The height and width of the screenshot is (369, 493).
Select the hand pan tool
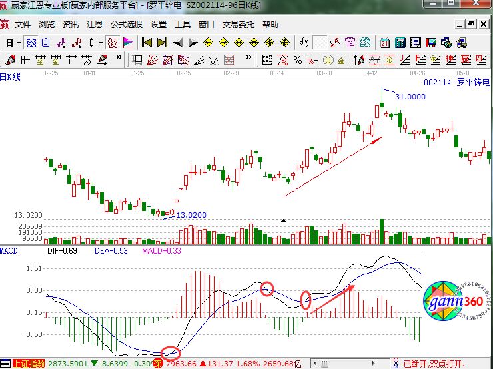coord(304,43)
